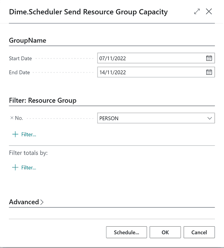Expand the Advanced section

(x=26, y=202)
